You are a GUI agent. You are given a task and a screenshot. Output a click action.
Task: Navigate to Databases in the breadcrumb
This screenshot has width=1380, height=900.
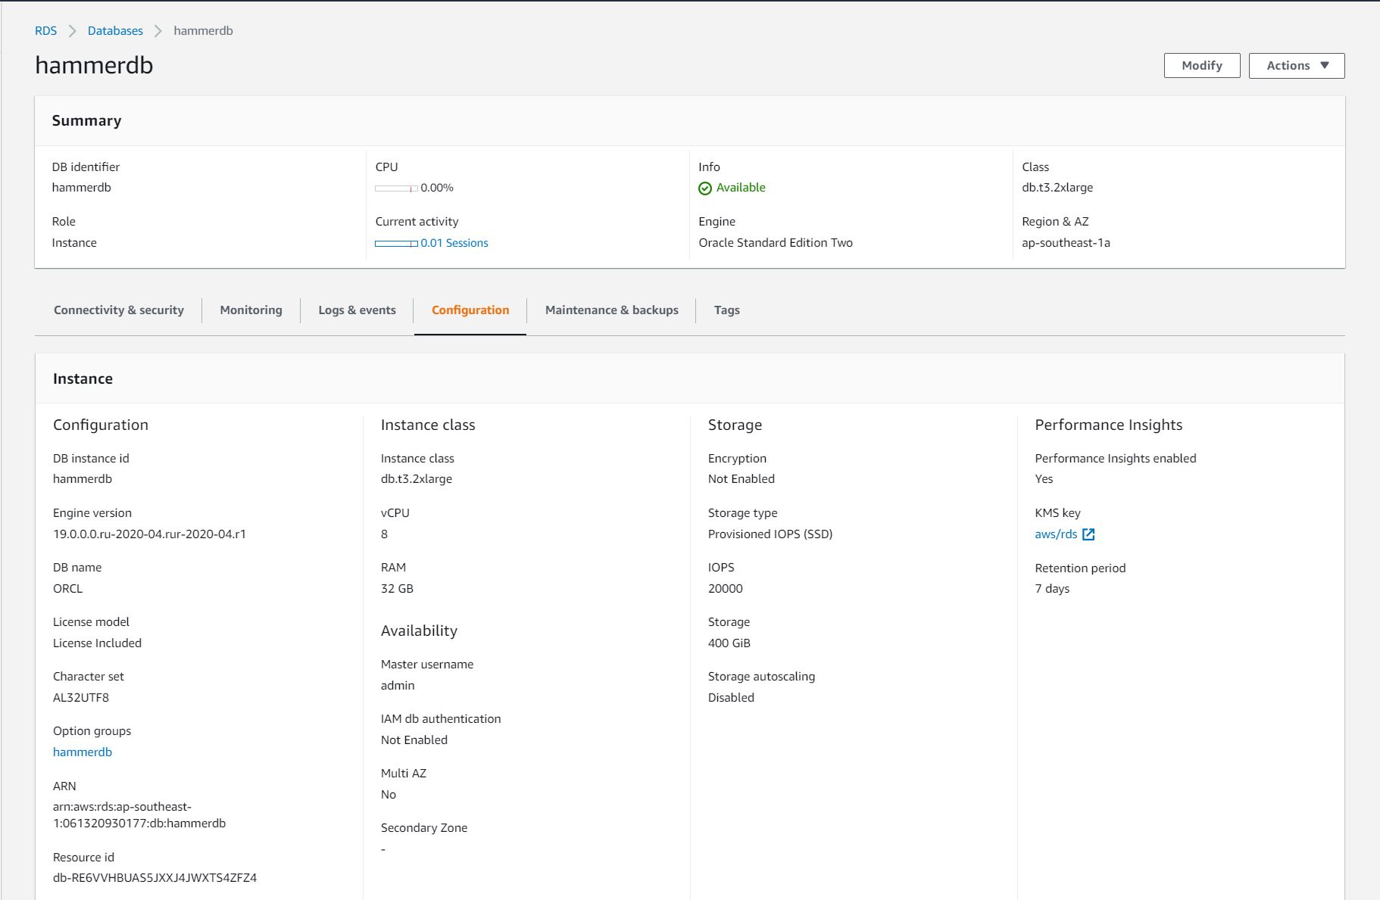coord(115,31)
